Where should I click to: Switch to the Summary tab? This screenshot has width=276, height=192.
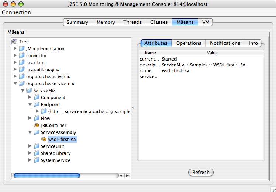77,22
